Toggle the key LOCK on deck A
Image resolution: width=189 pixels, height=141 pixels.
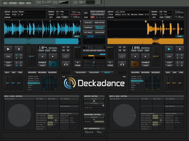[x=65, y=17]
